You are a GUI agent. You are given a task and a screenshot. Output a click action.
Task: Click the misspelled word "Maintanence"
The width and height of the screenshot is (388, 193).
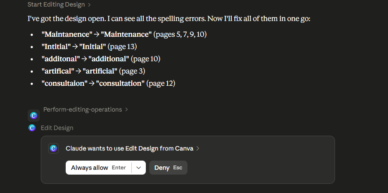point(67,35)
